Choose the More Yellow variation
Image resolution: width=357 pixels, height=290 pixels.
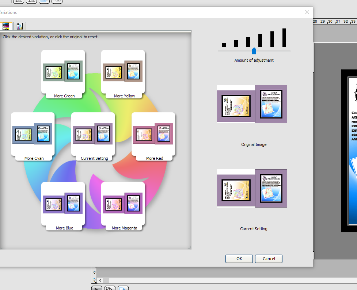(x=123, y=74)
